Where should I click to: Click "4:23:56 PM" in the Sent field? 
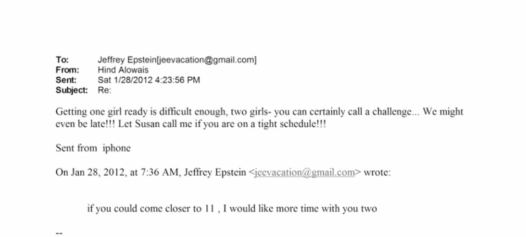(x=177, y=80)
